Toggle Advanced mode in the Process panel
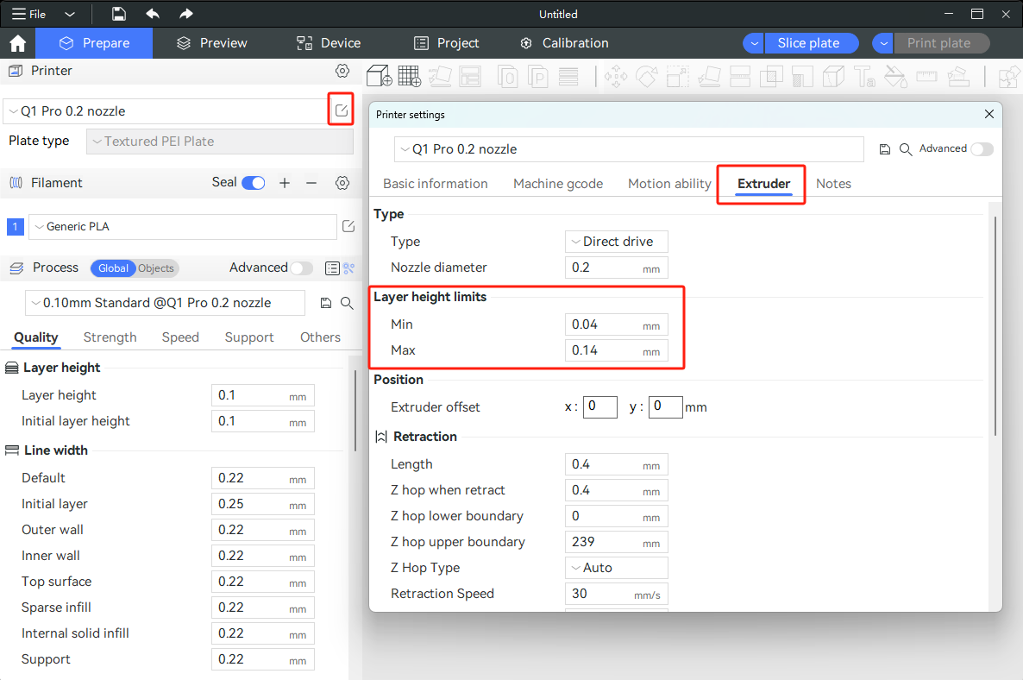Image resolution: width=1023 pixels, height=680 pixels. pyautogui.click(x=301, y=268)
